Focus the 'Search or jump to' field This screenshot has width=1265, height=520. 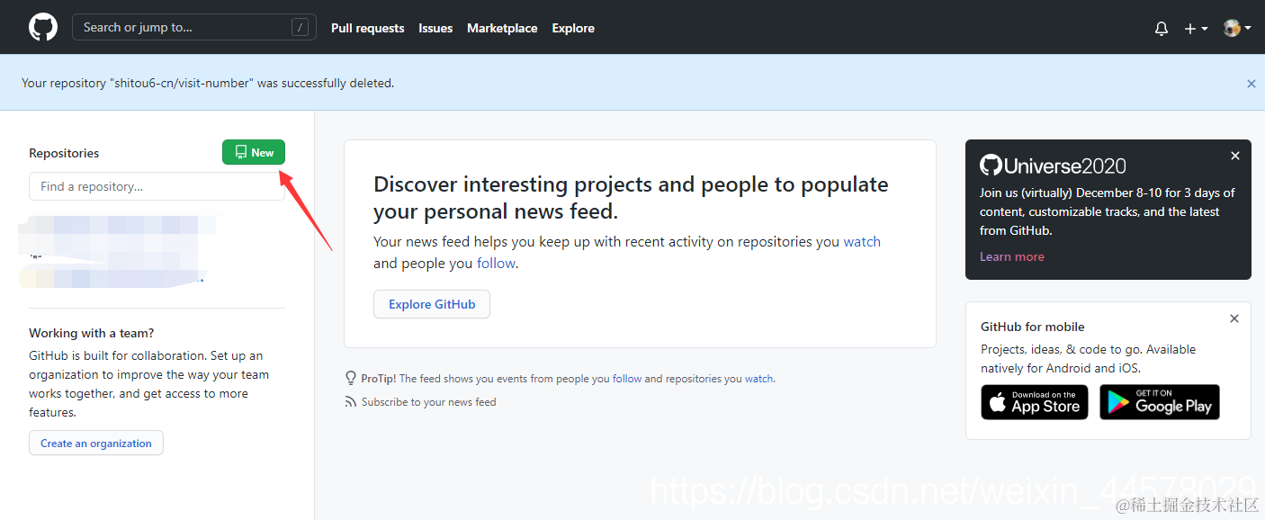pos(194,27)
